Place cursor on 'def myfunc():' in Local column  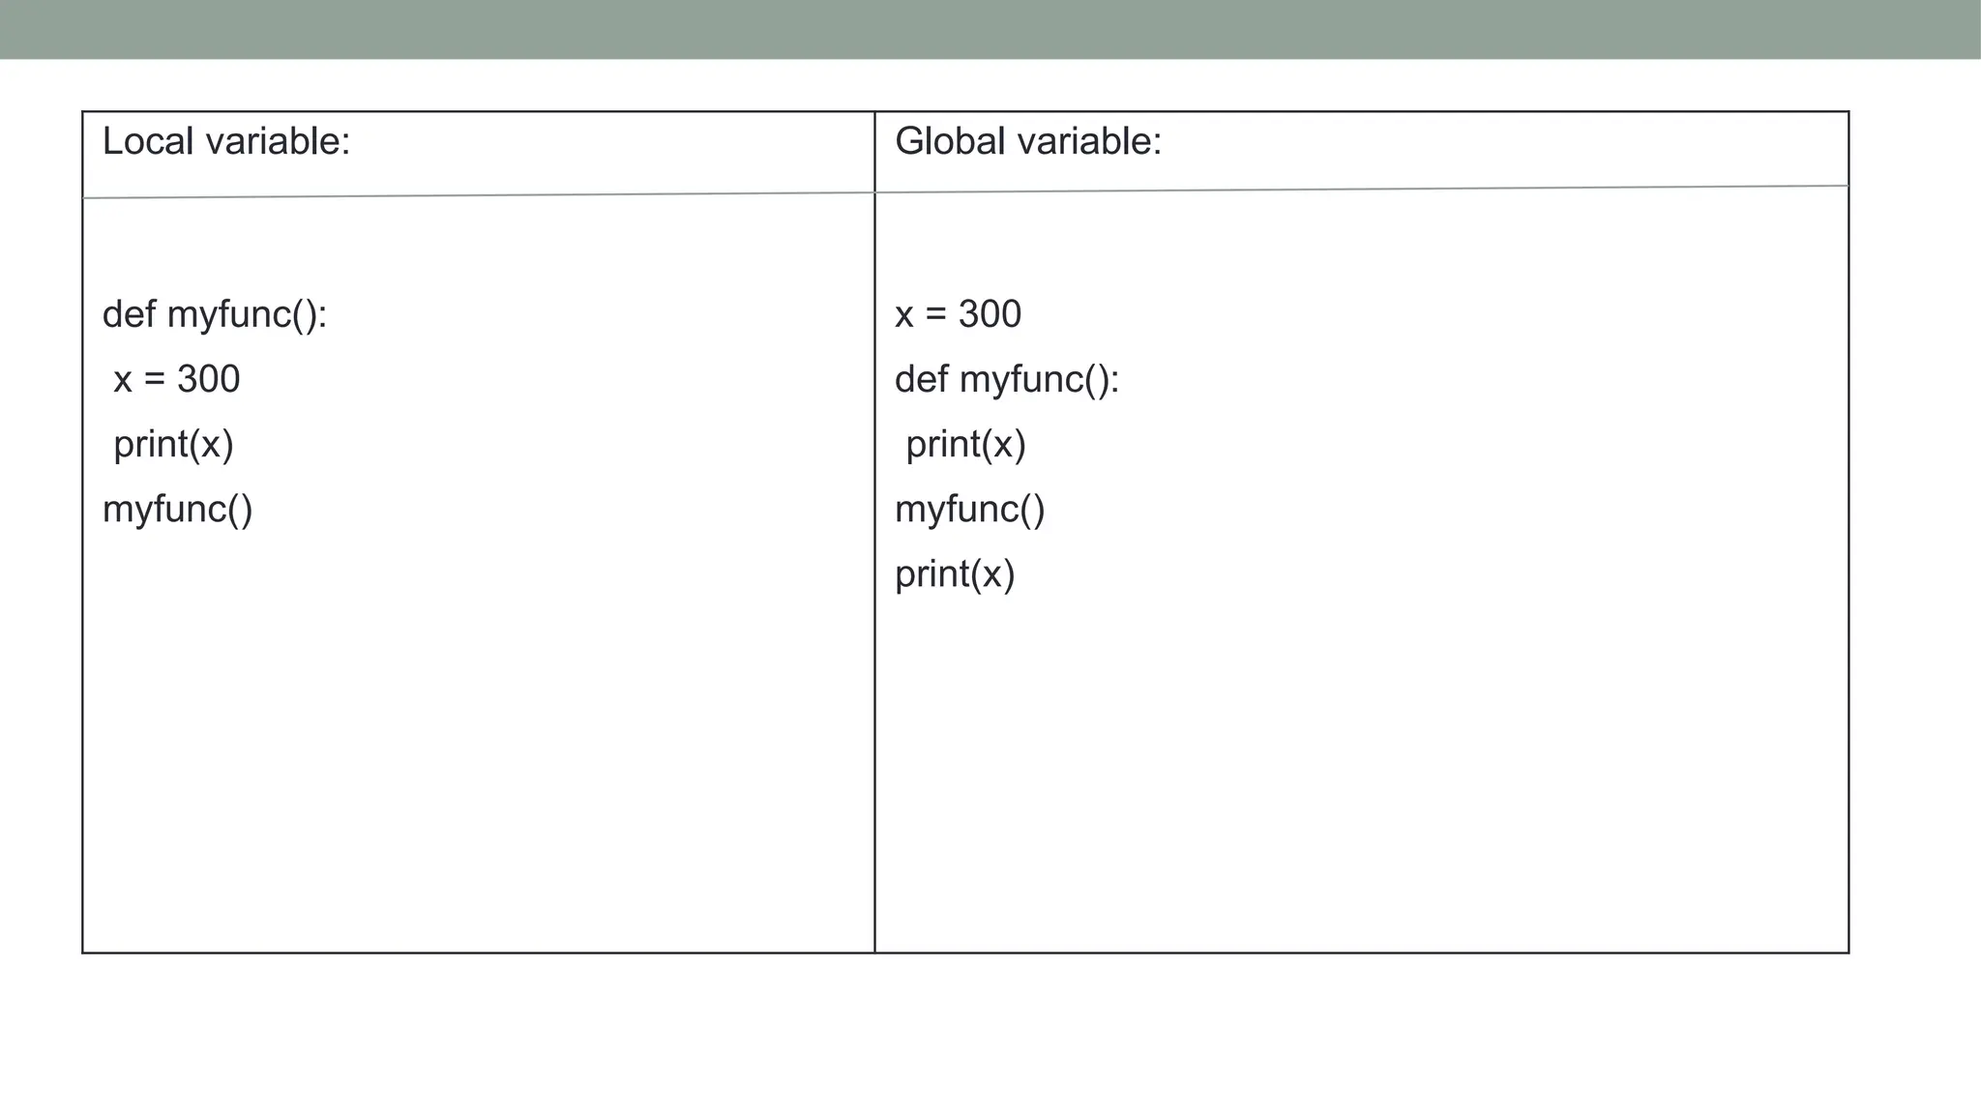tap(215, 315)
